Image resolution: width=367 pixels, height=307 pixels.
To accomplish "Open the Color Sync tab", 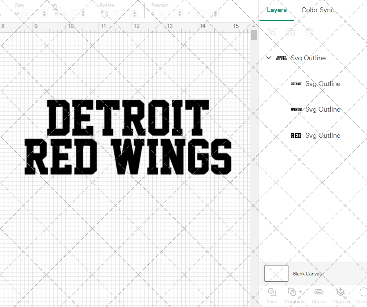I will click(x=318, y=10).
